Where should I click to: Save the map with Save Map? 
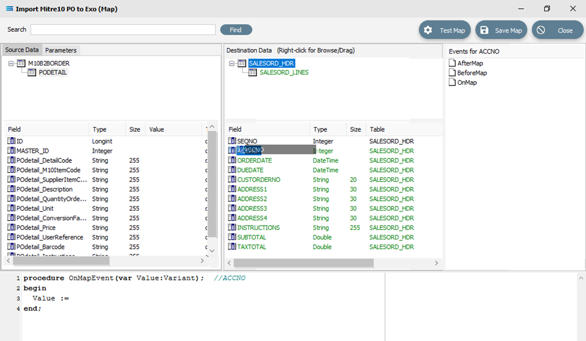501,30
